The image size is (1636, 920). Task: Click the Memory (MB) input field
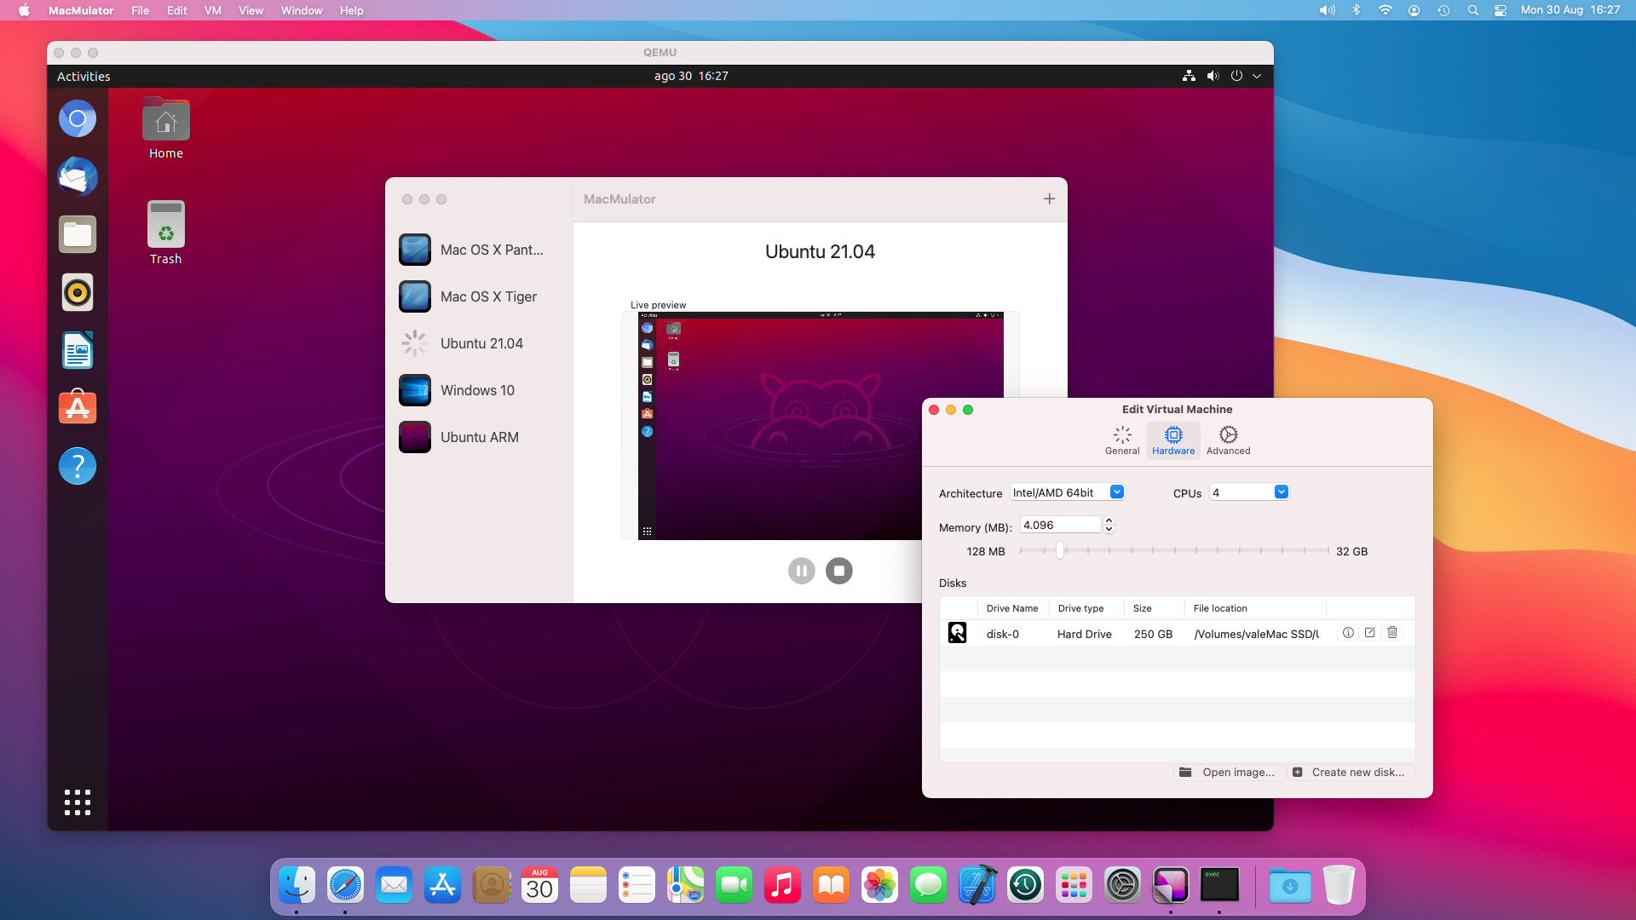point(1061,525)
